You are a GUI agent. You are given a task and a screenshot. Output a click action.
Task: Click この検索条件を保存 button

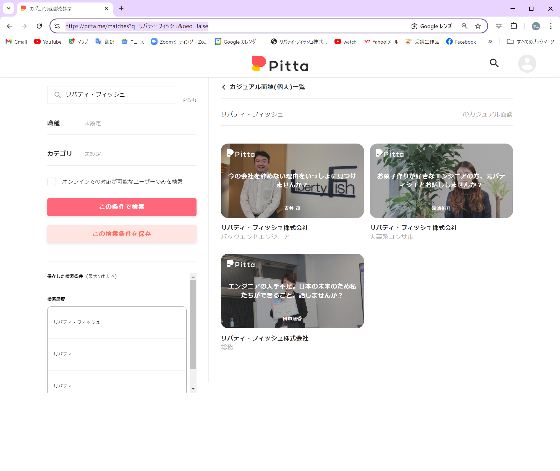[122, 234]
